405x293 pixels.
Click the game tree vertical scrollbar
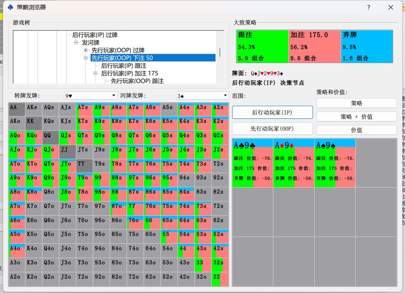tap(220, 53)
